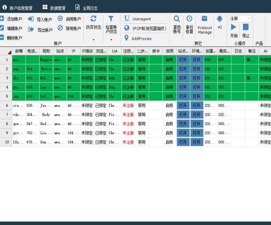Click the 删除账户 minus icon
This screenshot has width=271, height=225.
pos(2,38)
